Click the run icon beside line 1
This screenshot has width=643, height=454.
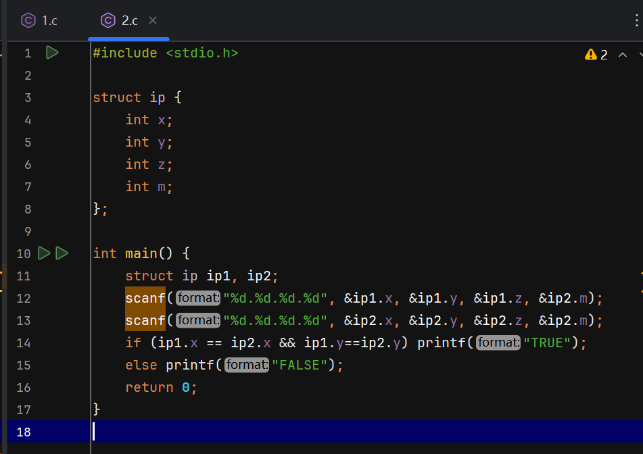(52, 53)
